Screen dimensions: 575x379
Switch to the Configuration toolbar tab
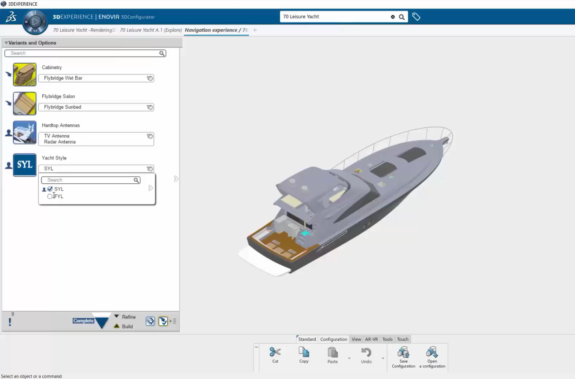coord(333,339)
